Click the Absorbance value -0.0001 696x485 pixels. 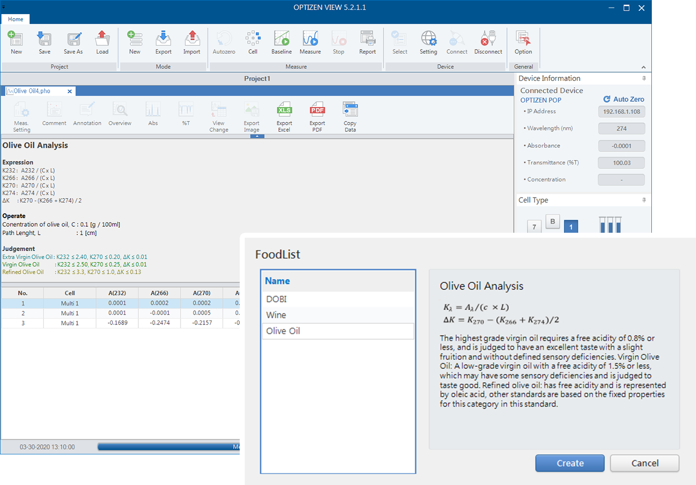[621, 146]
